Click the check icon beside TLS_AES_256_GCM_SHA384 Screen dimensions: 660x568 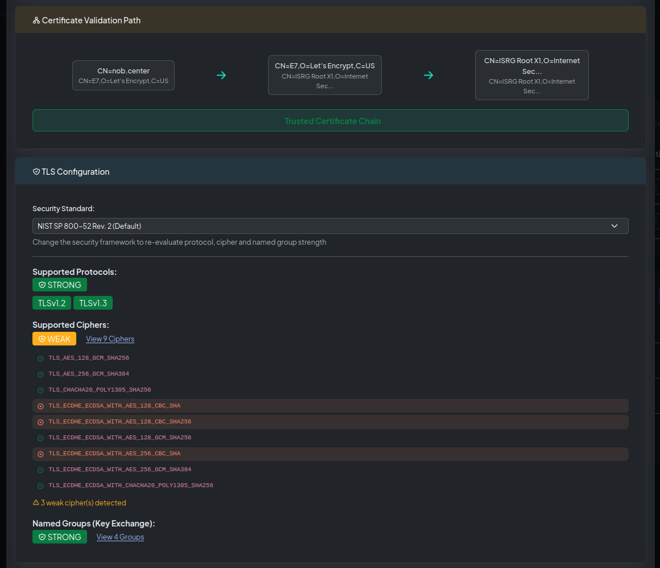(x=40, y=374)
